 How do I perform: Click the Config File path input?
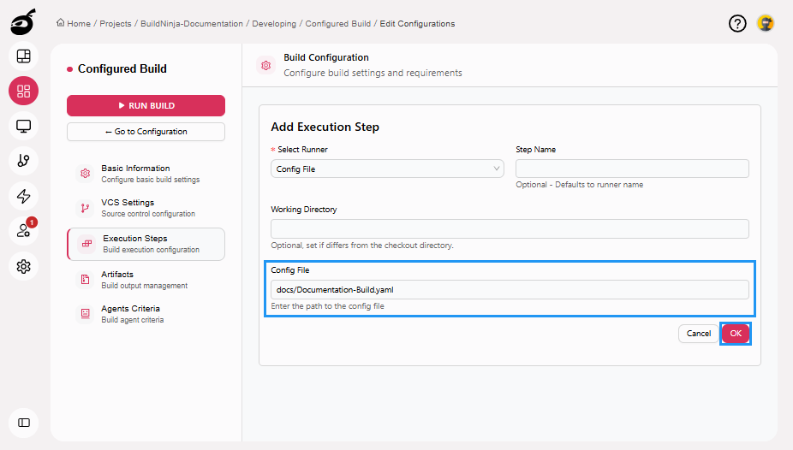pyautogui.click(x=510, y=289)
